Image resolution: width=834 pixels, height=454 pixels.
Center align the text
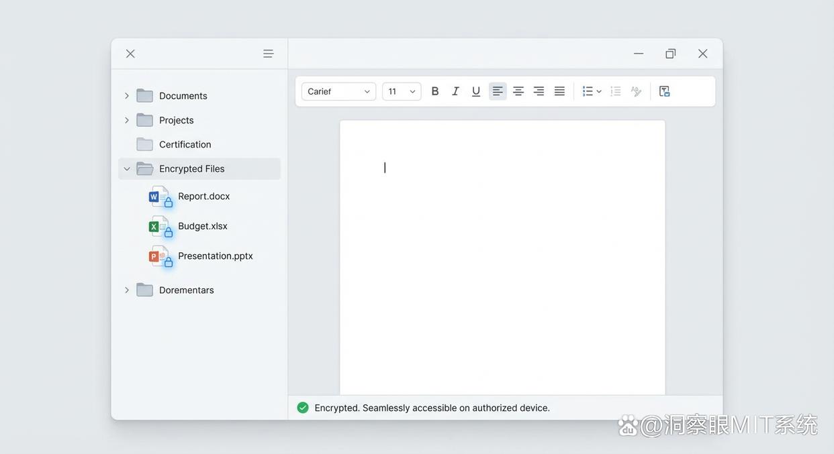click(x=518, y=91)
